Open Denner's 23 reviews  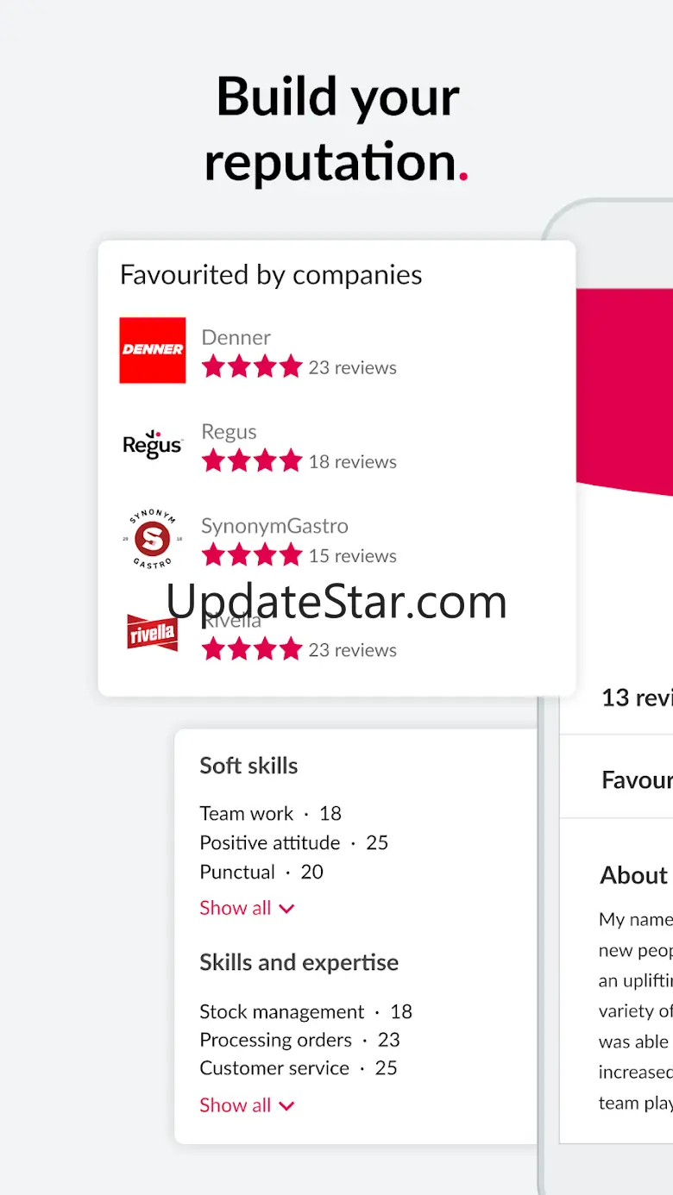coord(353,367)
